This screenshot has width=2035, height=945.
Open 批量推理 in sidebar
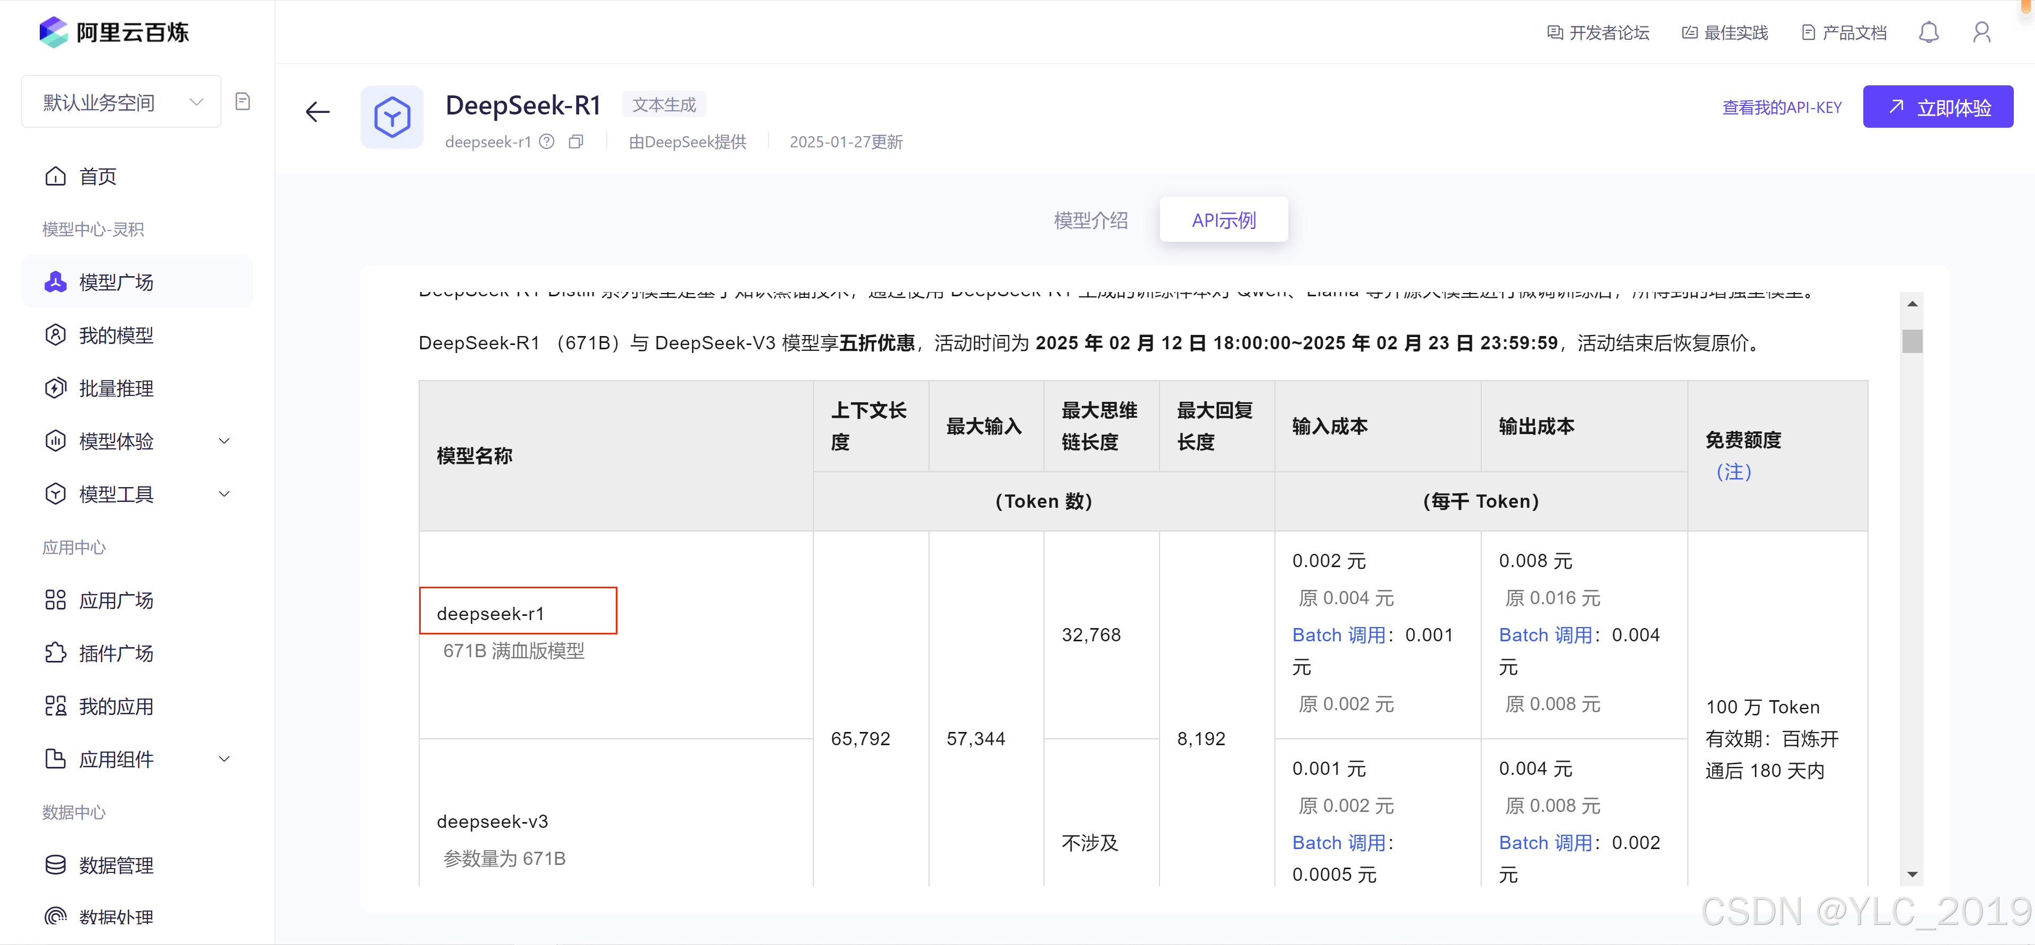pyautogui.click(x=116, y=388)
